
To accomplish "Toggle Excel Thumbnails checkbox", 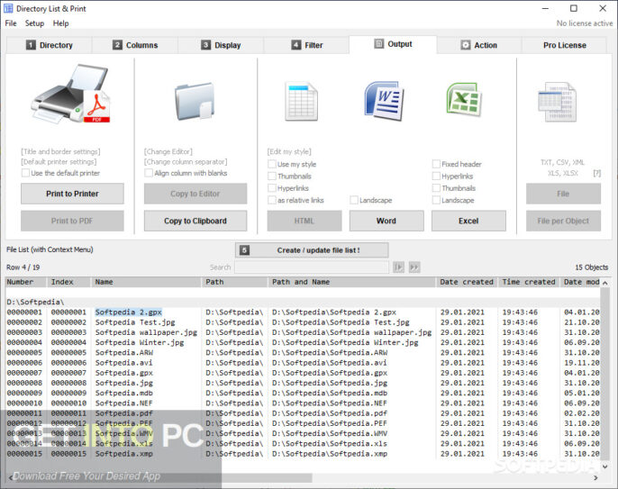I will click(436, 188).
